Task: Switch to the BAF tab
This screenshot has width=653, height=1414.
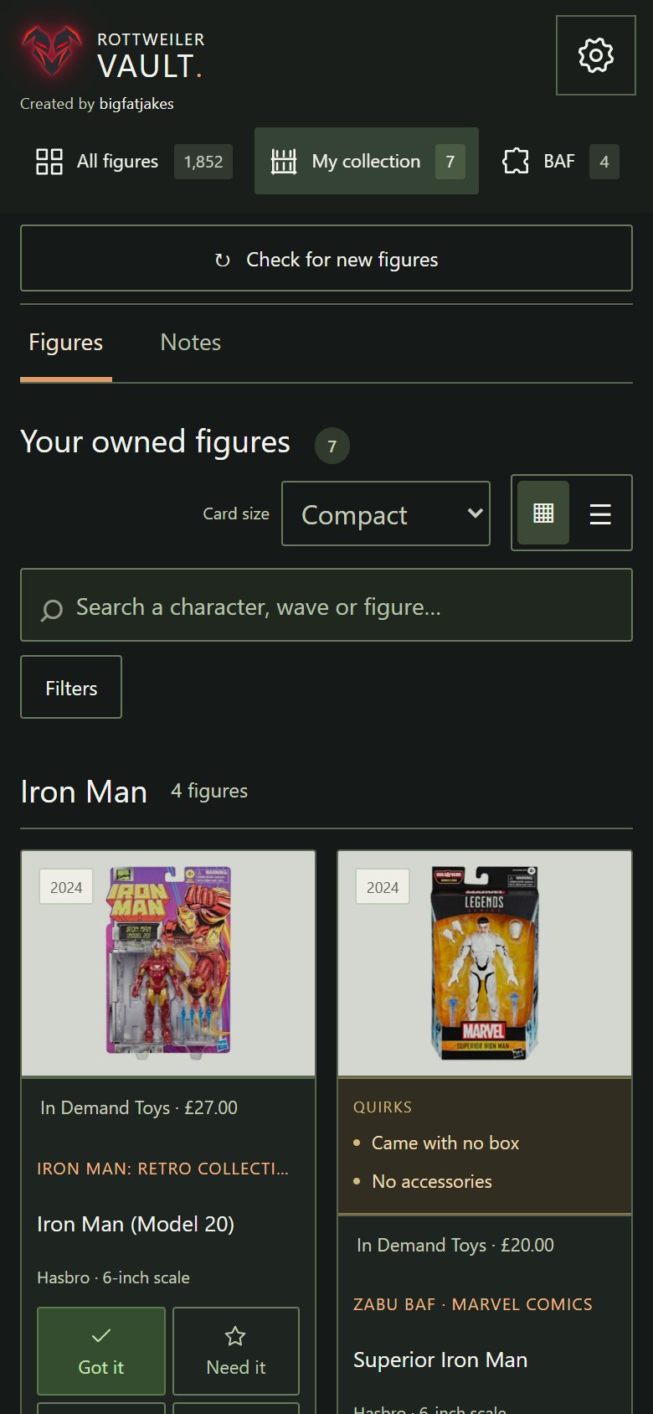Action: point(560,161)
